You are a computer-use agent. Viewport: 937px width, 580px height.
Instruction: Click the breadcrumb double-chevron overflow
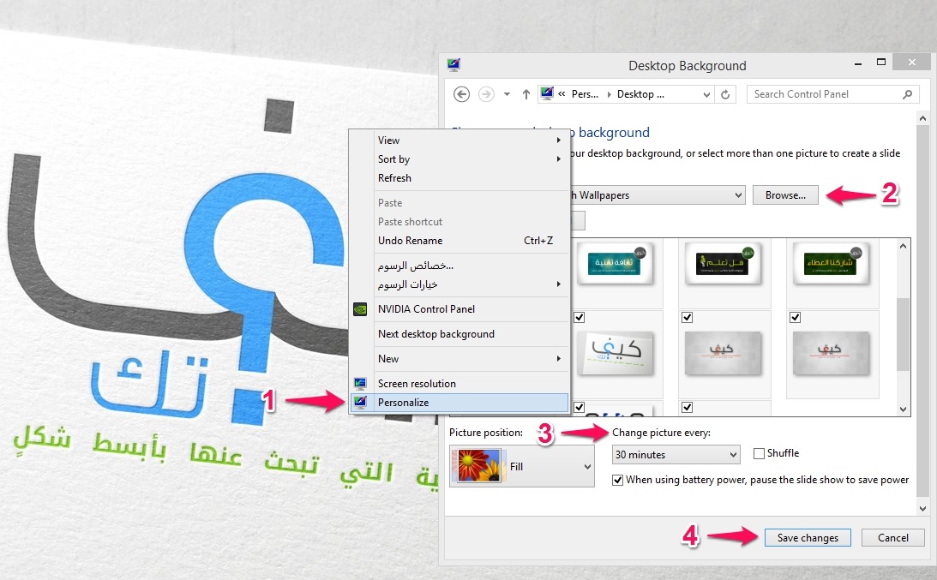562,94
